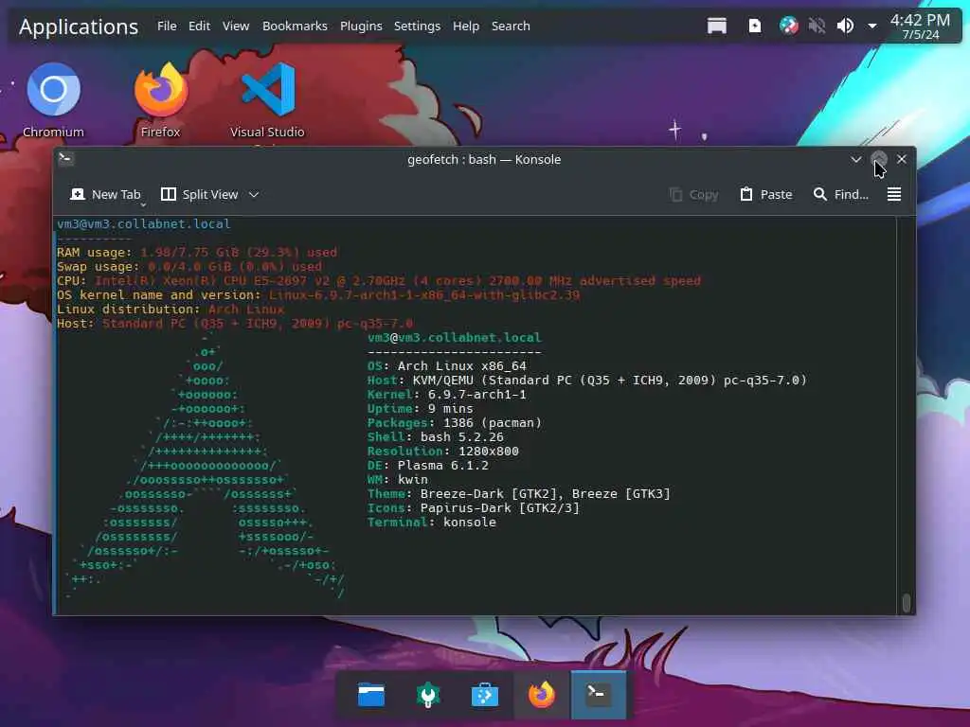Click the Split View toolbar button

pyautogui.click(x=199, y=195)
